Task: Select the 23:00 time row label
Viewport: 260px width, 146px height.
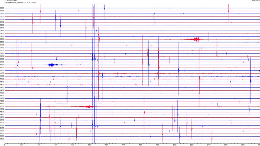Action: pyautogui.click(x=2, y=136)
